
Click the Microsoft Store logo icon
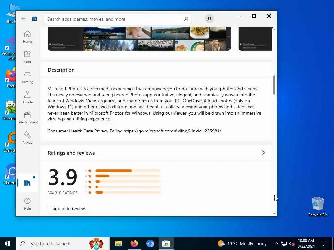[x=34, y=19]
